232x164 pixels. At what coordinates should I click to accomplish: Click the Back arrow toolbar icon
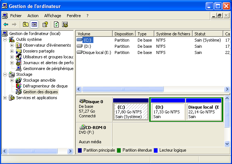pyautogui.click(x=6, y=24)
